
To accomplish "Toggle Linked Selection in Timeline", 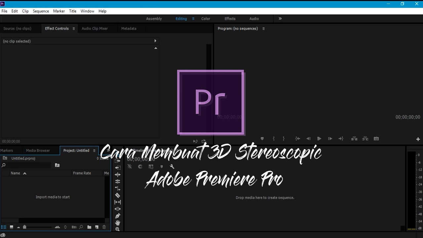I will point(151,167).
